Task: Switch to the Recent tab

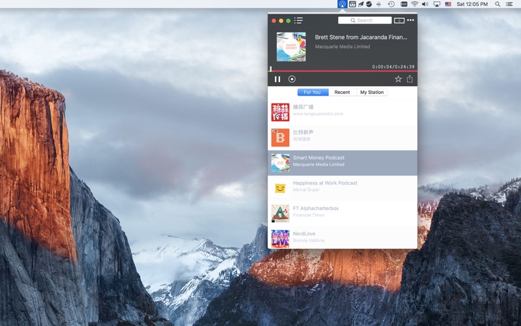Action: [x=343, y=92]
